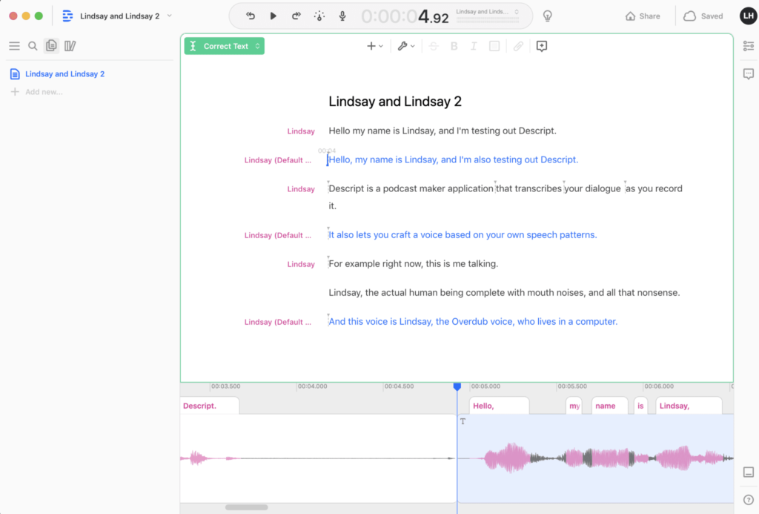Add a comment using comment icon
Screen dimensions: 759x514
click(x=542, y=46)
